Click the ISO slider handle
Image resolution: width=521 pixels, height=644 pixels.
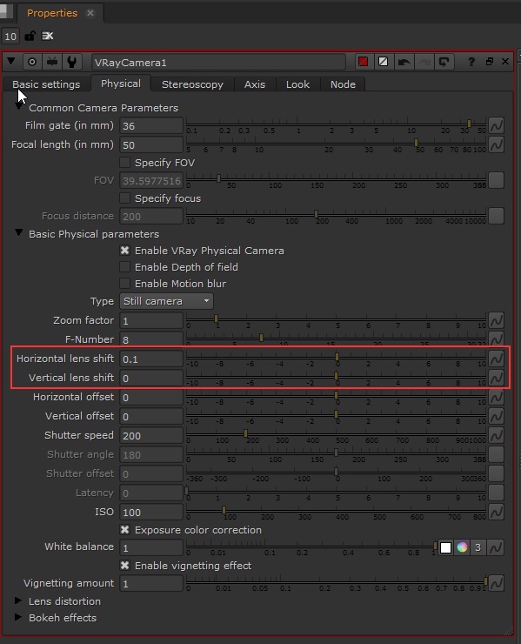[x=224, y=510]
